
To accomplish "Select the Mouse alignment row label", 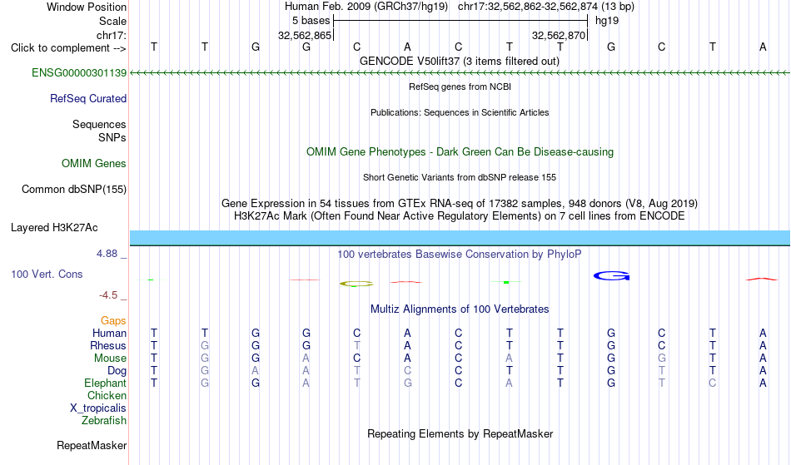I will [x=111, y=359].
